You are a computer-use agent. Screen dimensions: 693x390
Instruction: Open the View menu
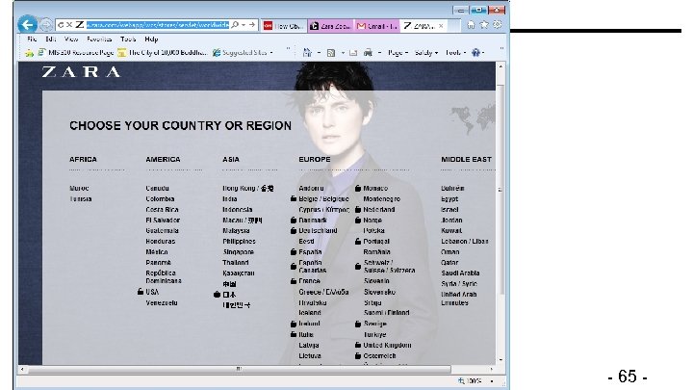pos(70,39)
